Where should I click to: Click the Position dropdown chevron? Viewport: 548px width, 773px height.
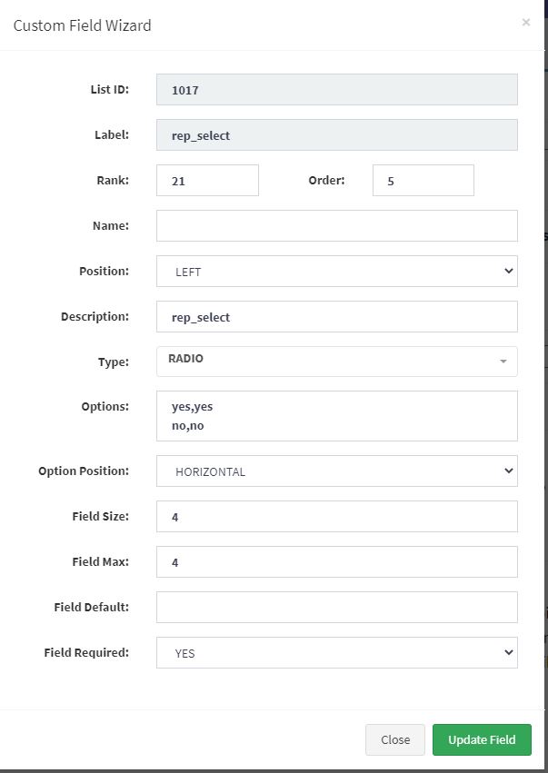(x=509, y=271)
